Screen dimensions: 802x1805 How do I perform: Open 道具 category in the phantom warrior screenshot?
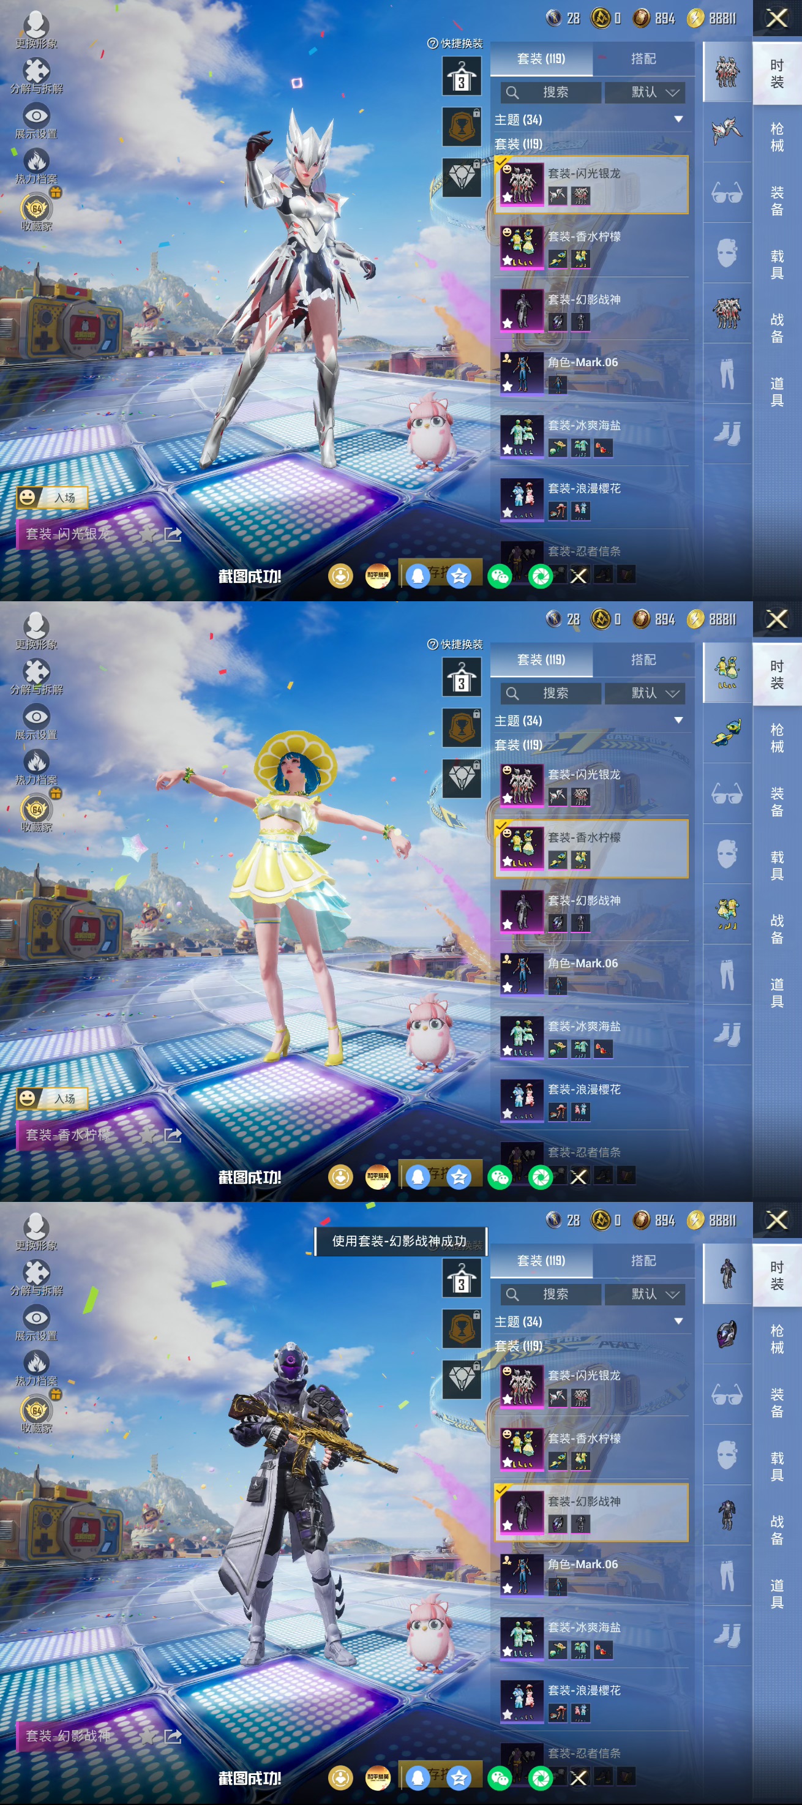[777, 1593]
